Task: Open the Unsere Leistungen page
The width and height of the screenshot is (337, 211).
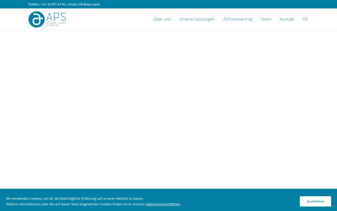Action: (197, 19)
